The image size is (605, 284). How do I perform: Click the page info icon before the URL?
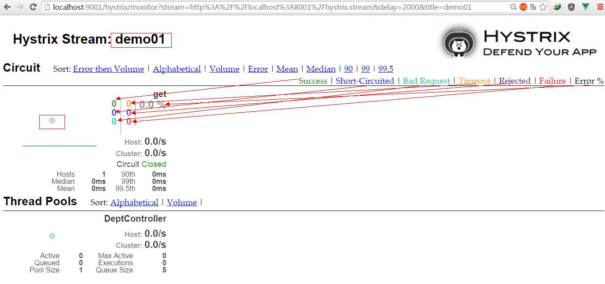[48, 7]
